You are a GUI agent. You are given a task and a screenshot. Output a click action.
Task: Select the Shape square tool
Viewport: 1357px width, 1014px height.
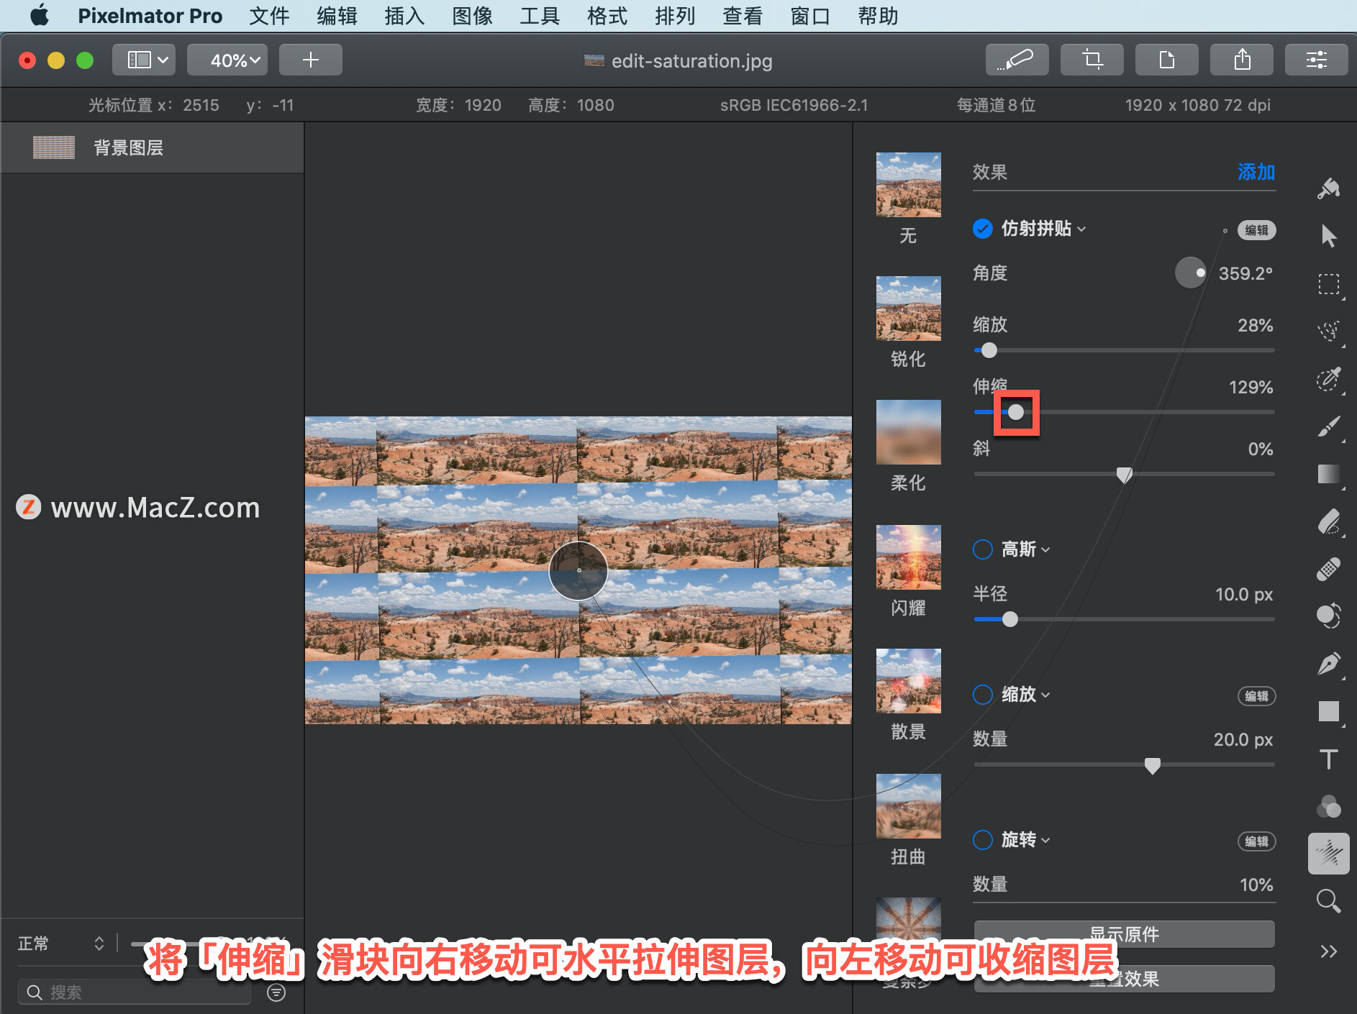click(1328, 711)
